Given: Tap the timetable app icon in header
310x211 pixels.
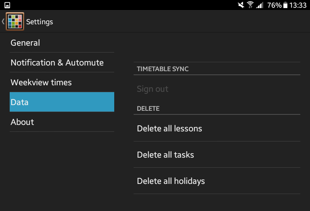Looking at the screenshot, I should [x=15, y=21].
